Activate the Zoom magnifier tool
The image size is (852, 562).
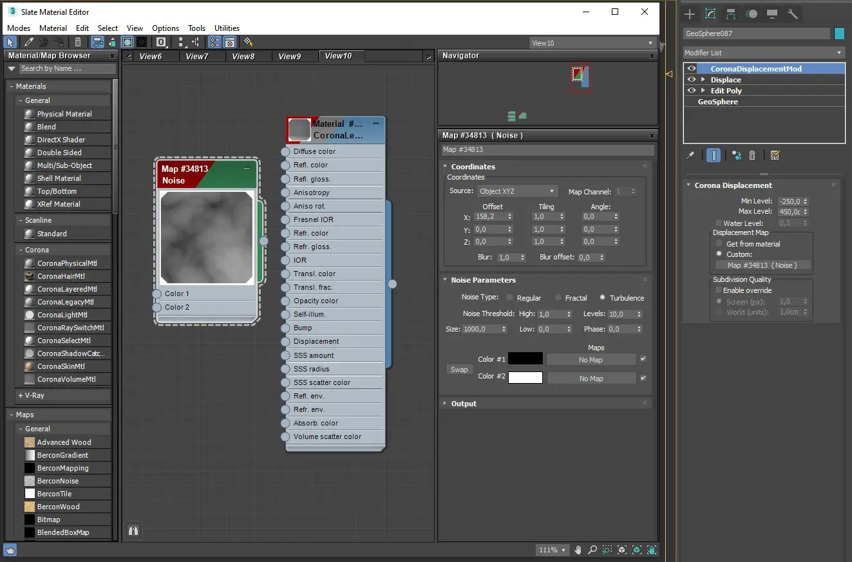coord(592,550)
